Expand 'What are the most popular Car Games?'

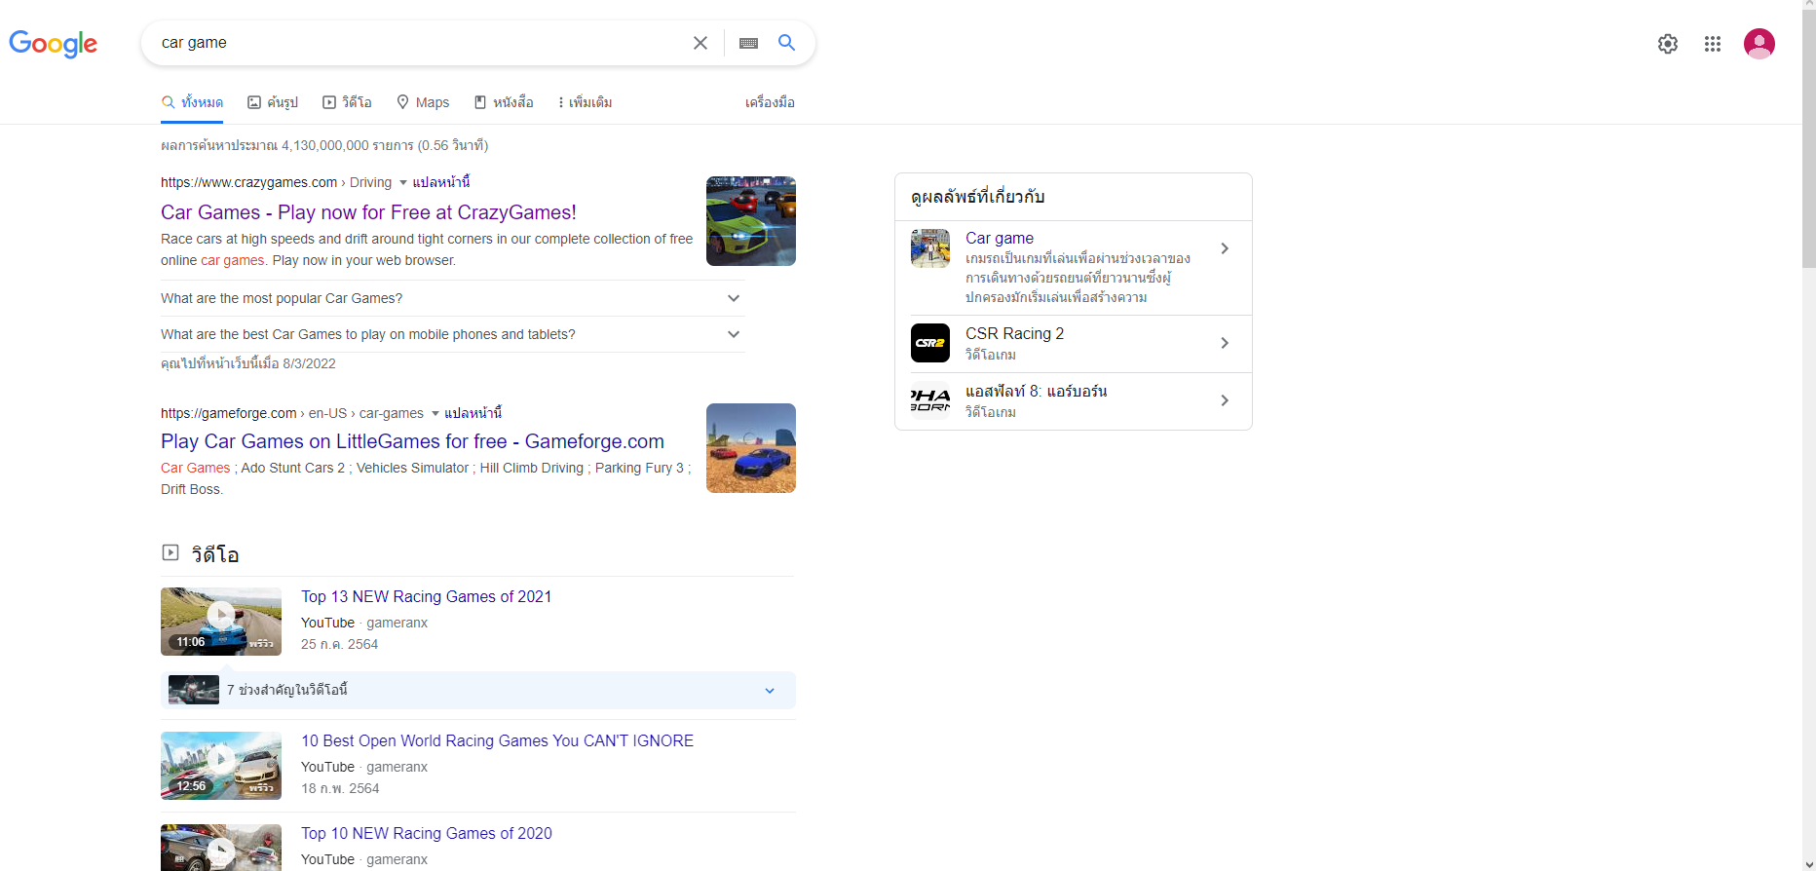pyautogui.click(x=453, y=298)
